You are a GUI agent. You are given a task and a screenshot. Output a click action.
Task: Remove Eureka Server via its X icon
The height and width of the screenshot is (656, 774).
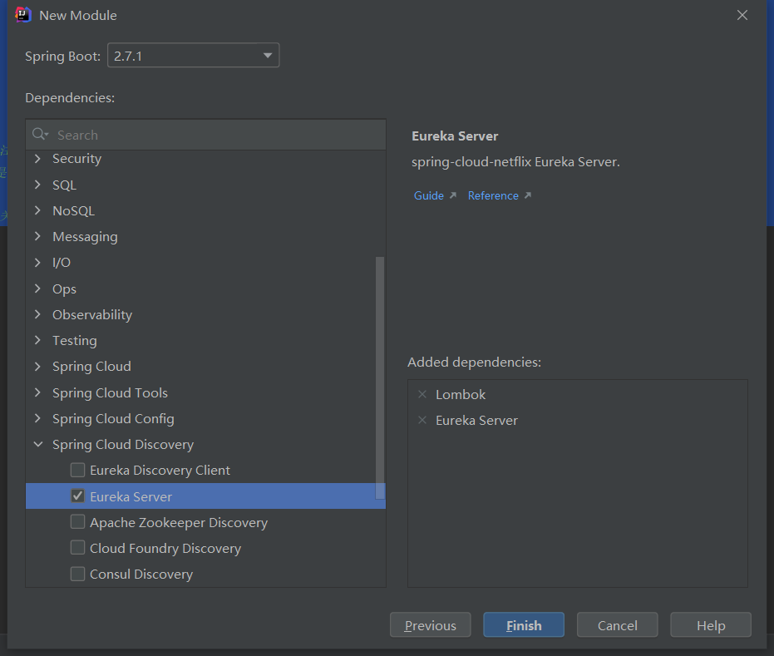click(422, 421)
